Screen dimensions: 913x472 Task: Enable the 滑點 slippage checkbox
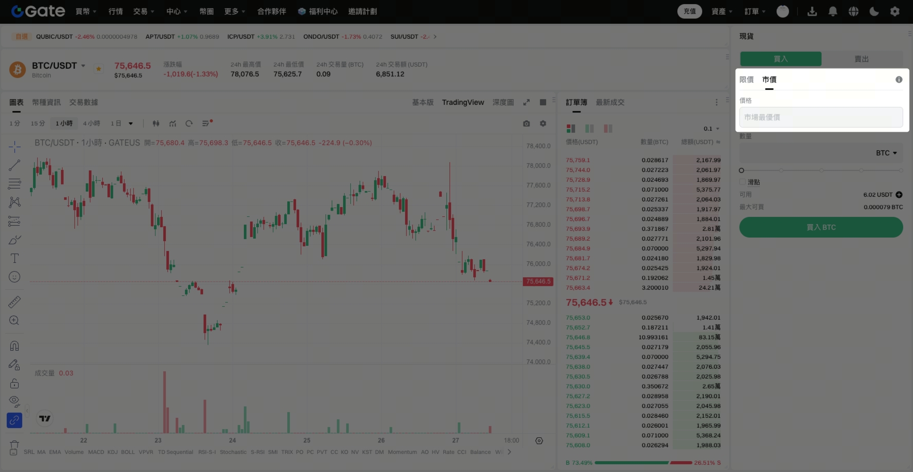point(742,182)
